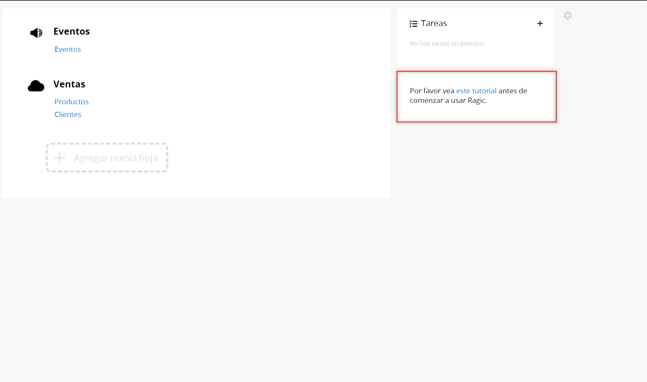Click Agregar nueva hoja button
This screenshot has height=382, width=647.
click(x=107, y=158)
